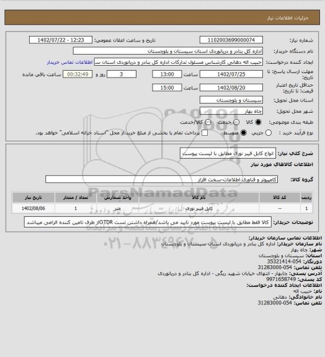Click the need number field 1102003699000074

point(231,40)
